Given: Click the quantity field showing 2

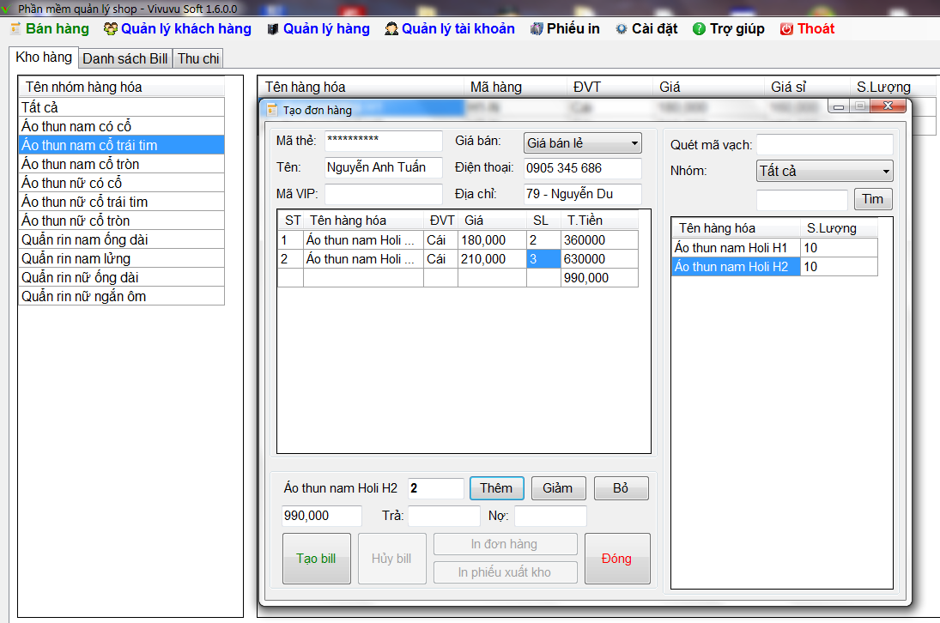Looking at the screenshot, I should click(435, 488).
